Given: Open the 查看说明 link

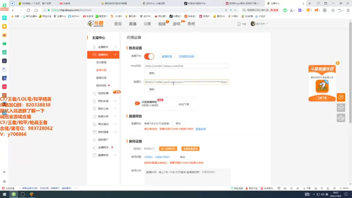Looking at the screenshot, I should click(x=201, y=129).
